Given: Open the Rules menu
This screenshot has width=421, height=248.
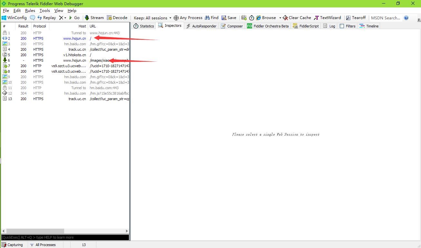Looking at the screenshot, I should [x=30, y=10].
